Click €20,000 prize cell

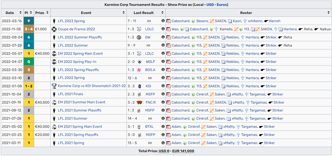click(x=42, y=135)
